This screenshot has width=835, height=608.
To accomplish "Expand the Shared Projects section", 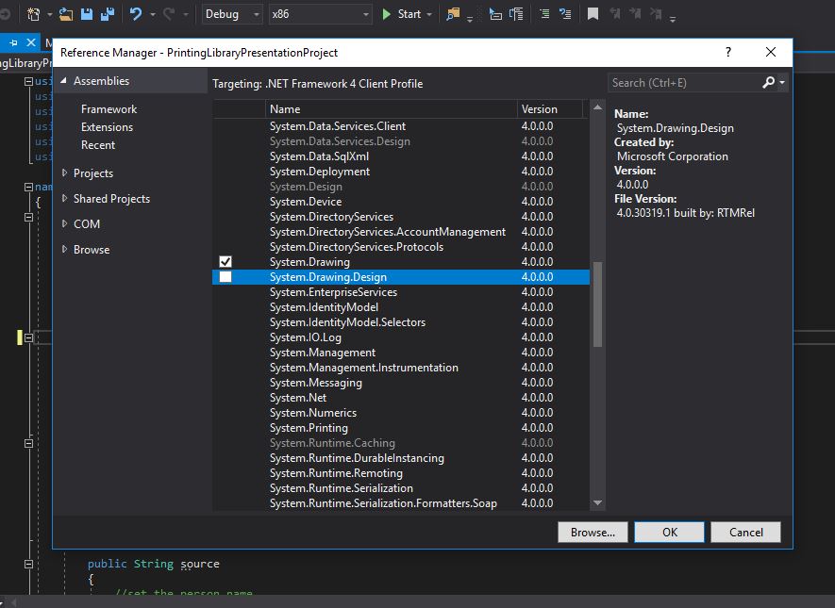I will point(64,198).
